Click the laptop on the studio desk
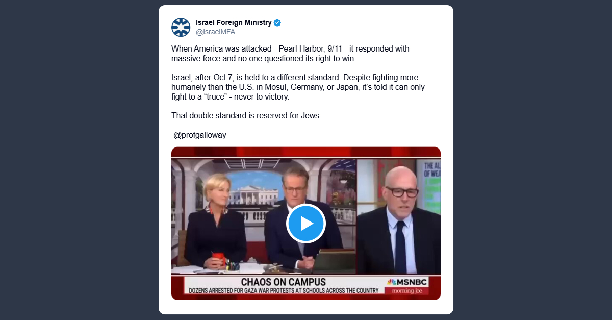 tap(334, 261)
